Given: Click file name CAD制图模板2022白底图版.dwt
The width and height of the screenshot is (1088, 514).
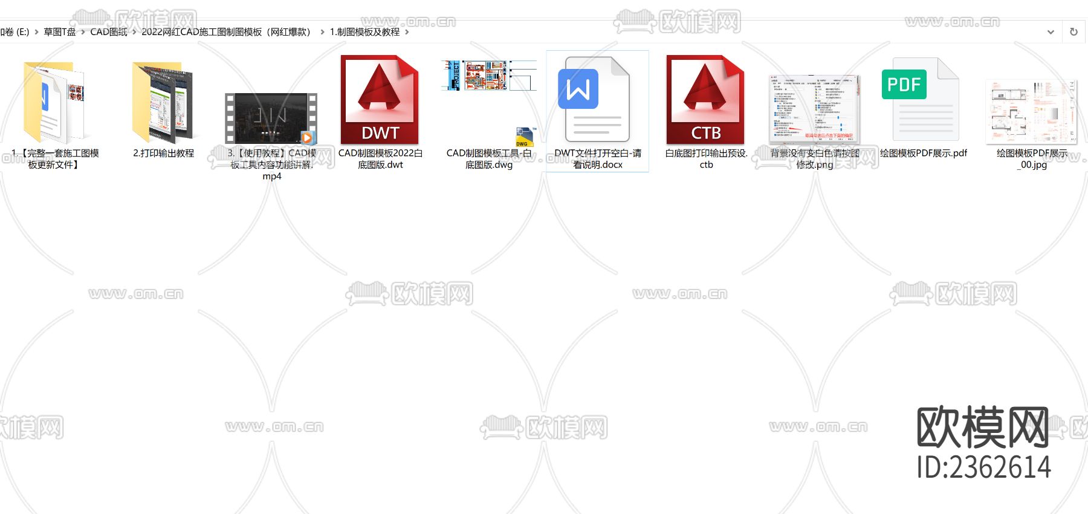Looking at the screenshot, I should pyautogui.click(x=380, y=159).
